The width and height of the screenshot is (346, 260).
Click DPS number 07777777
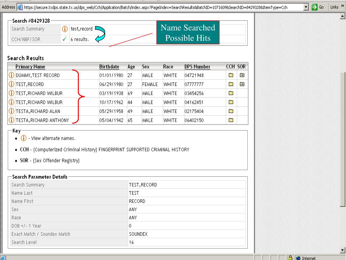[194, 84]
